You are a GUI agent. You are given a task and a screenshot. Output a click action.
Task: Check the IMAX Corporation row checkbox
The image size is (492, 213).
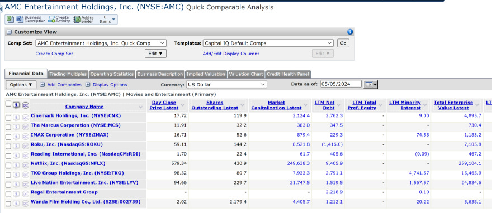pyautogui.click(x=8, y=137)
